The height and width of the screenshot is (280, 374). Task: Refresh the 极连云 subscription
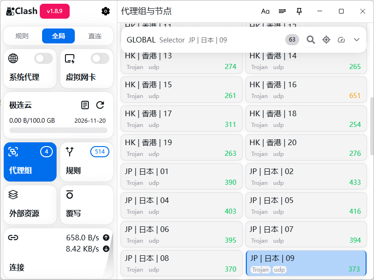tap(100, 105)
